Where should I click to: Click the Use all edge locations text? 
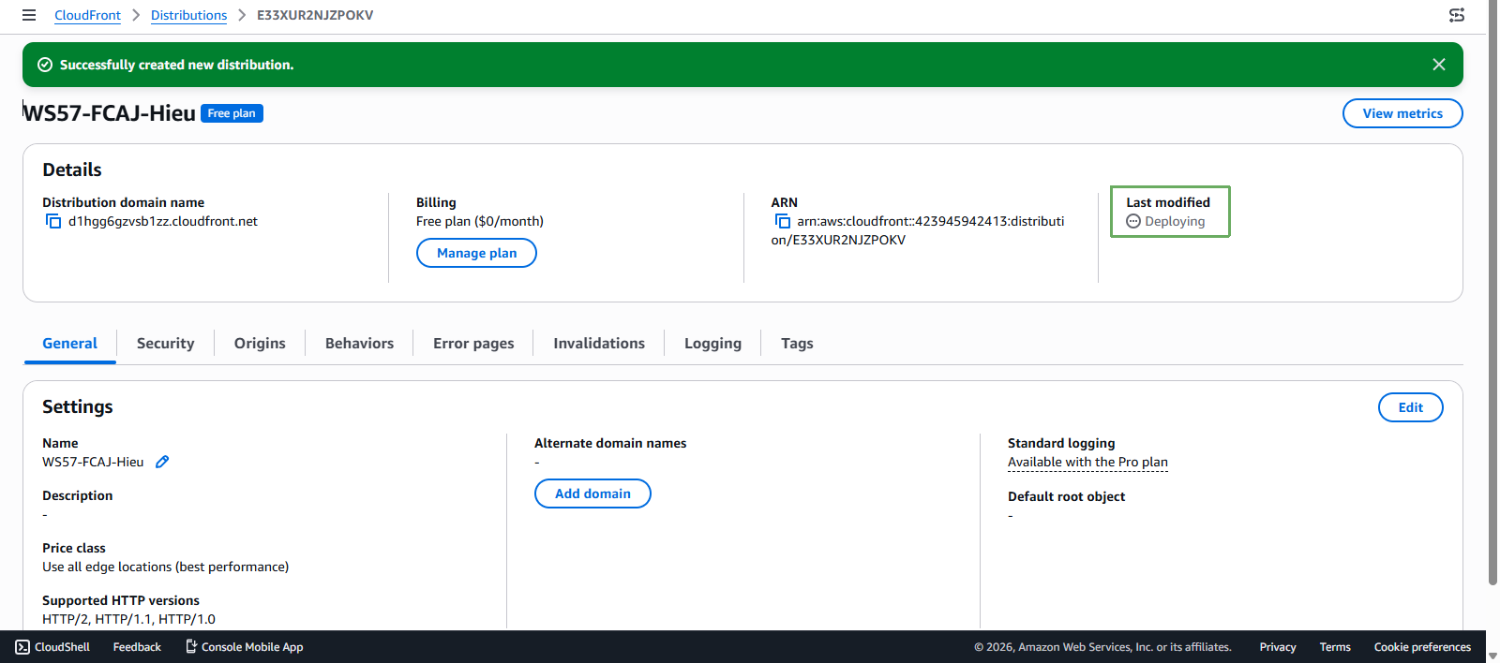pyautogui.click(x=165, y=567)
